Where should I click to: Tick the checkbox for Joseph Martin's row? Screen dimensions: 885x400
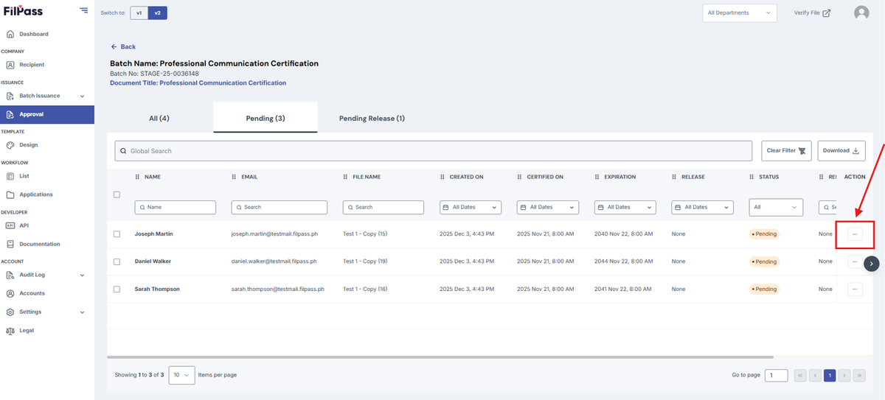point(117,234)
